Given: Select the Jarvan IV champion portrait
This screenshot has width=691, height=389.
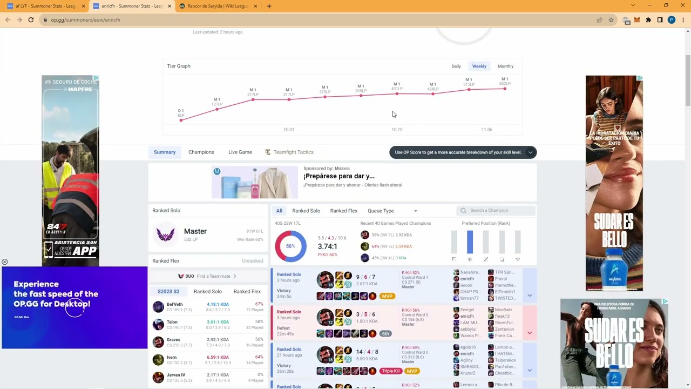Looking at the screenshot, I should [x=158, y=377].
